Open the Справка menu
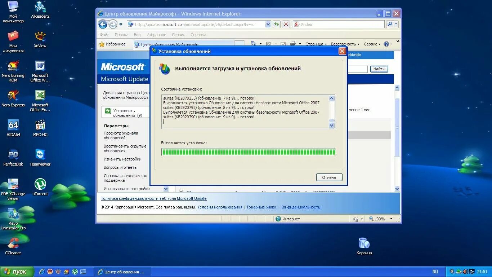Viewport: 492px width, 277px height. coord(198,35)
